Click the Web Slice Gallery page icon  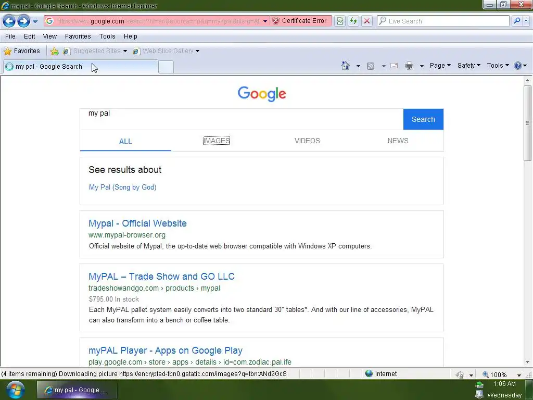pyautogui.click(x=136, y=52)
